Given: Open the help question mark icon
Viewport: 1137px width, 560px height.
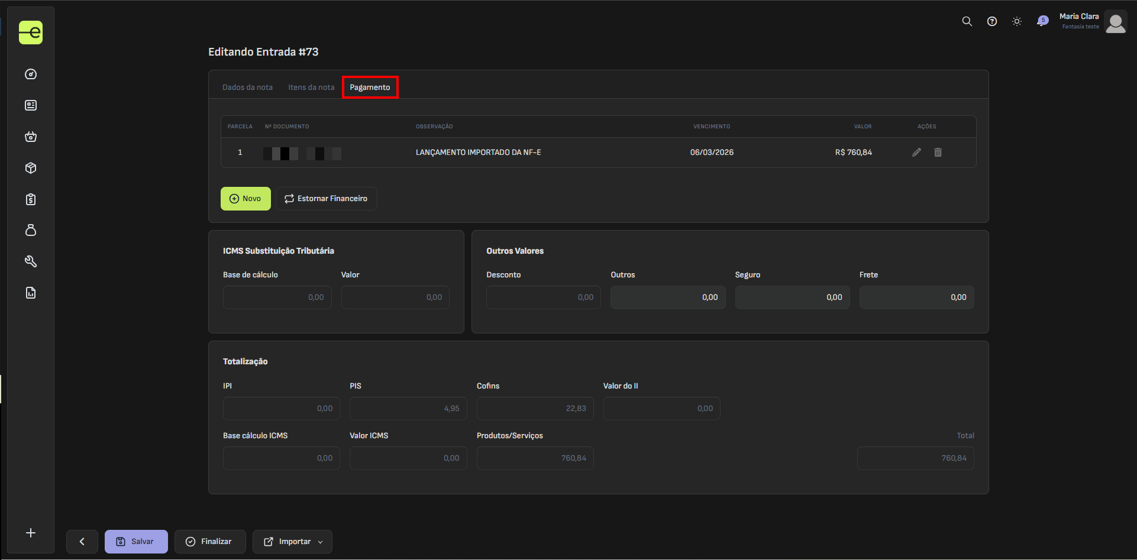Looking at the screenshot, I should pos(992,21).
